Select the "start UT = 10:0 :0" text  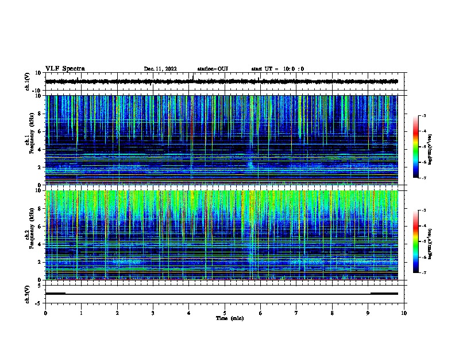pos(277,69)
